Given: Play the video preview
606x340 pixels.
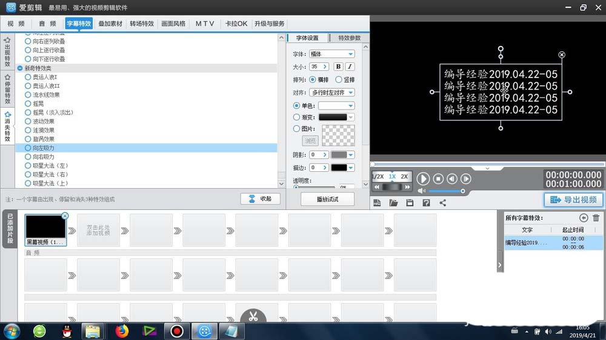Looking at the screenshot, I should [x=423, y=178].
